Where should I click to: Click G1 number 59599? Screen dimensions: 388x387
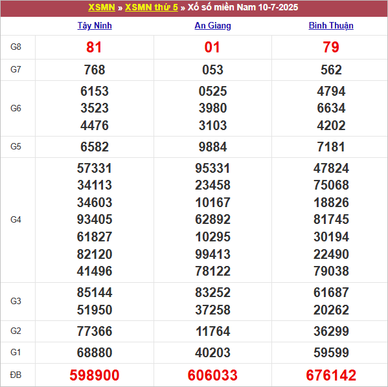click(331, 353)
